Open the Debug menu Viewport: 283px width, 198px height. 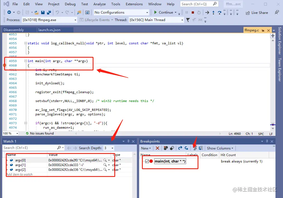pyautogui.click(x=70, y=4)
